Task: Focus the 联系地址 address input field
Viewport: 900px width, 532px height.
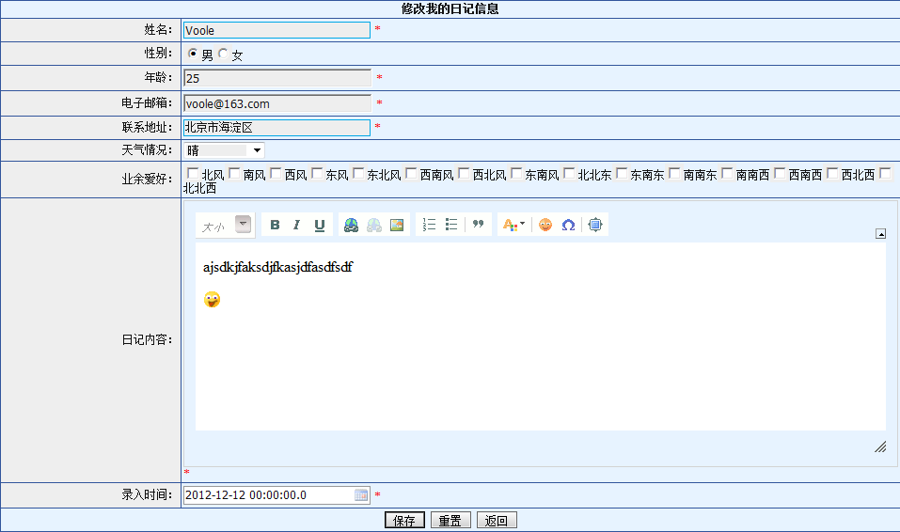Action: coord(276,128)
